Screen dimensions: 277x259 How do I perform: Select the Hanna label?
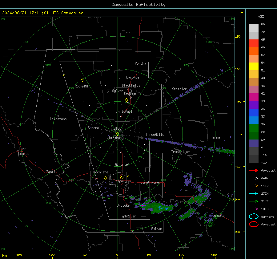pos(215,137)
